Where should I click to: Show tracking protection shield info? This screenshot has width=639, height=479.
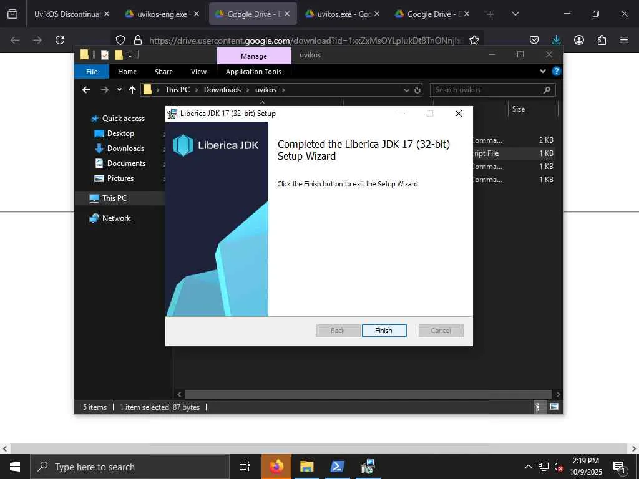pyautogui.click(x=120, y=40)
